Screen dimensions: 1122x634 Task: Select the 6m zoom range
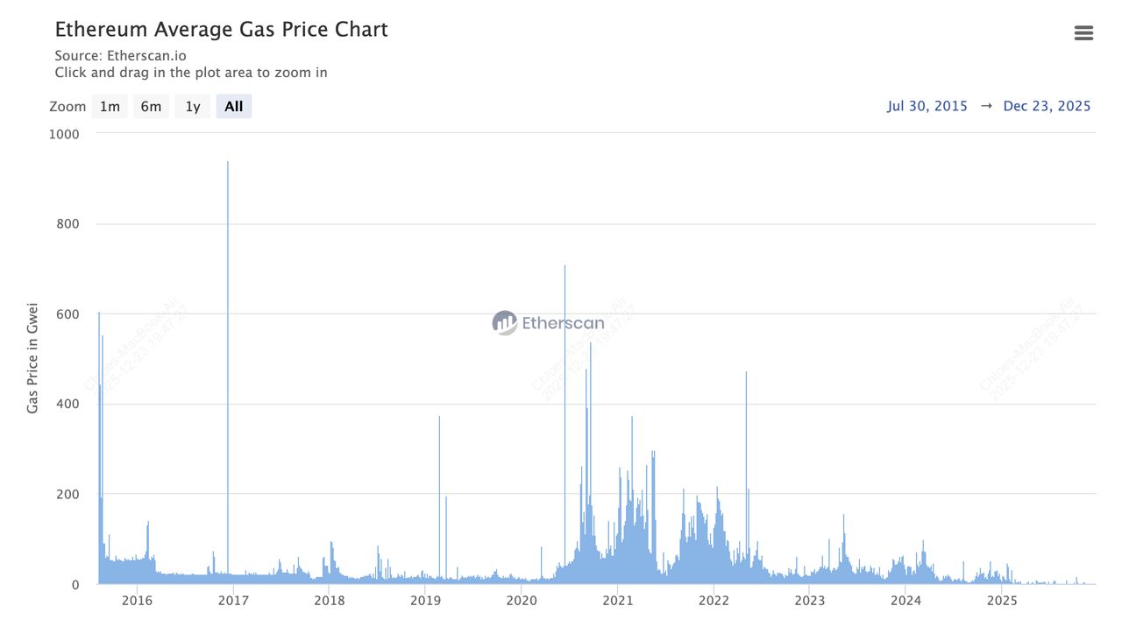(151, 107)
